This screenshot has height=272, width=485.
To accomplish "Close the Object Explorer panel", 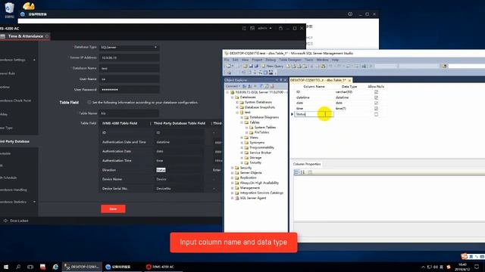I will [x=285, y=80].
